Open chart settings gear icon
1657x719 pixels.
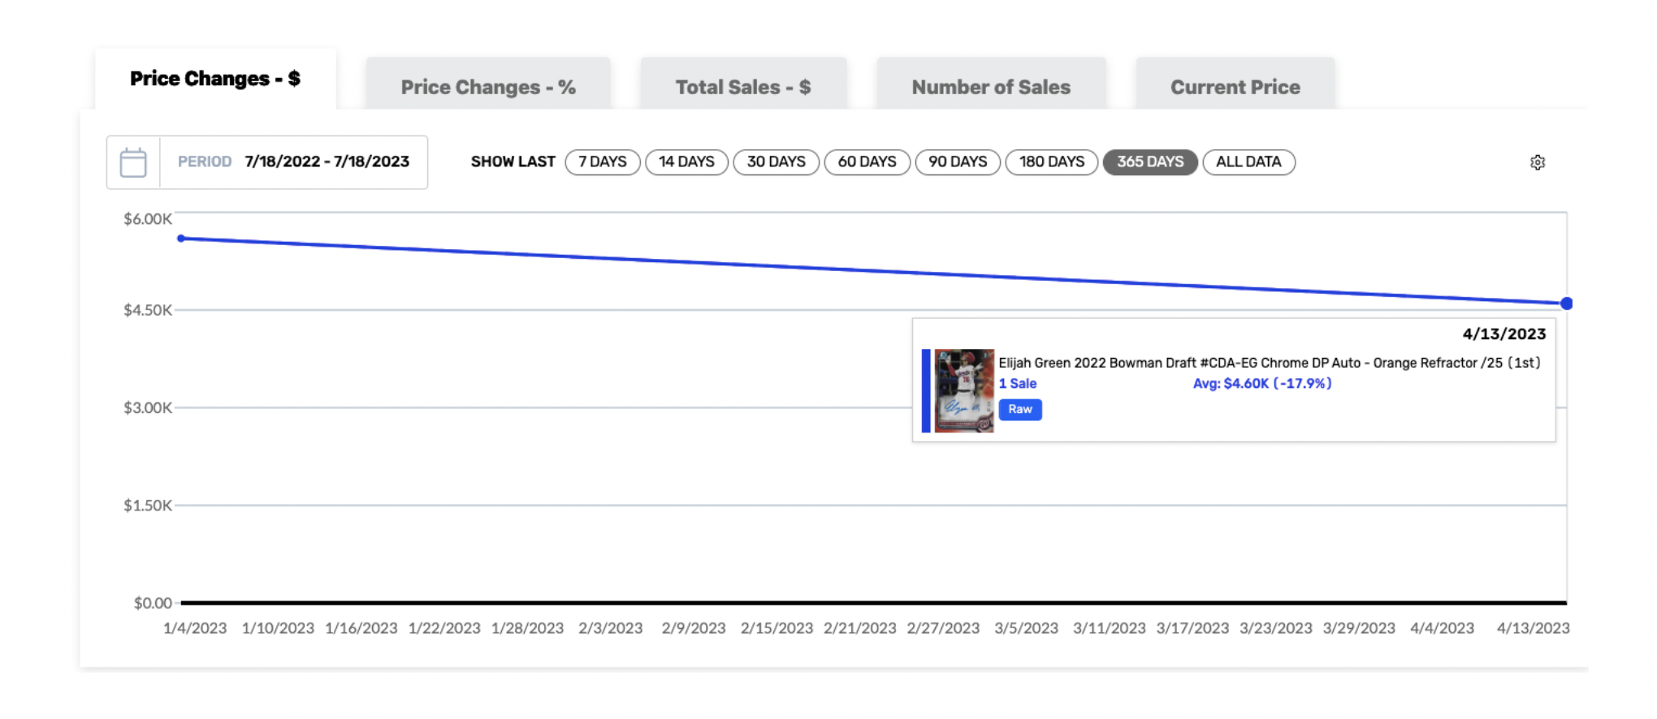click(1538, 162)
